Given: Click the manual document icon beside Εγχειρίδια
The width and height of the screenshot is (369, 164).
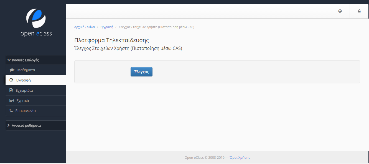Looking at the screenshot, I should click(11, 90).
